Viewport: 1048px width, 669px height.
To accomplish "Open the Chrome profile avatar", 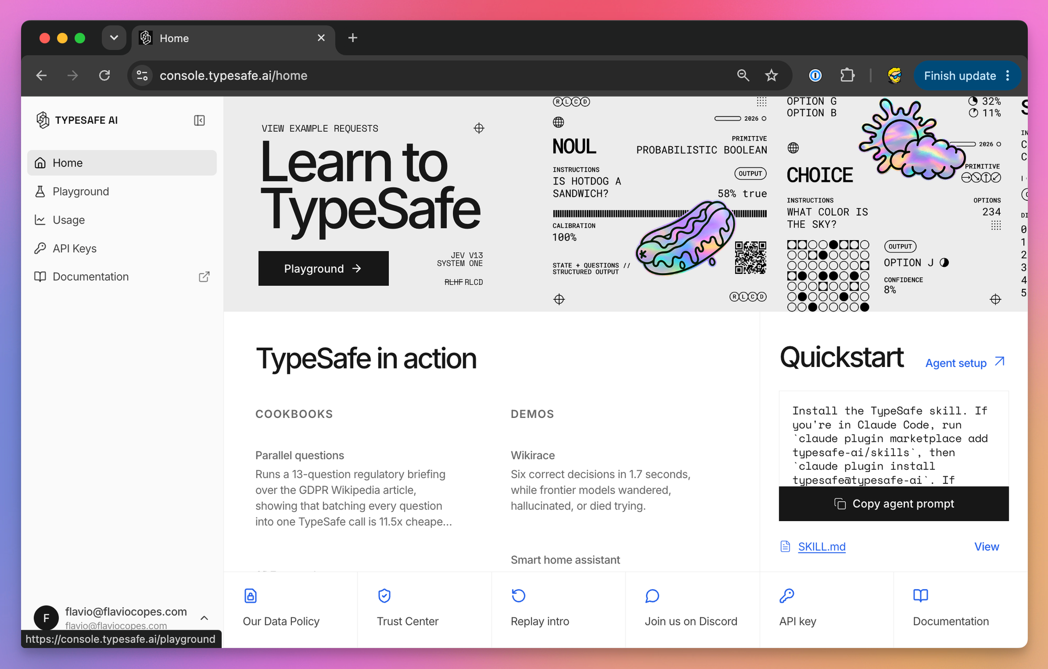I will pyautogui.click(x=894, y=75).
